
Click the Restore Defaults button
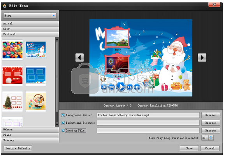[18, 148]
